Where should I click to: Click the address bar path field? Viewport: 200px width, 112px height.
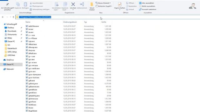(108, 17)
